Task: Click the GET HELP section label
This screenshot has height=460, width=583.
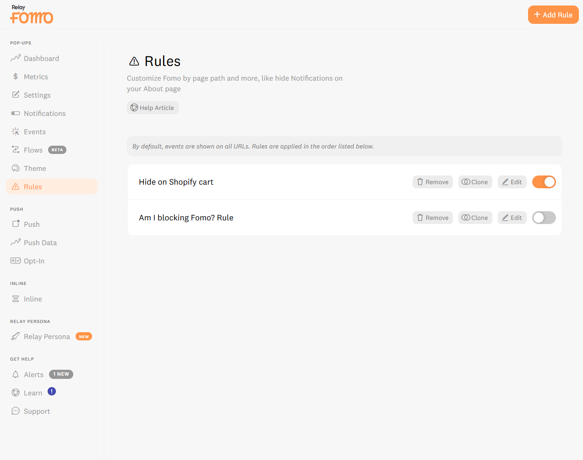Action: [x=22, y=359]
